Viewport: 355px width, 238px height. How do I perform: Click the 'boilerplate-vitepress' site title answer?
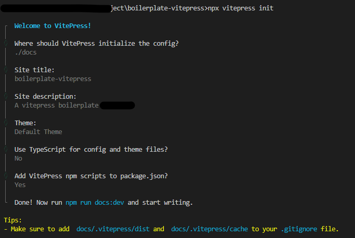pyautogui.click(x=53, y=79)
